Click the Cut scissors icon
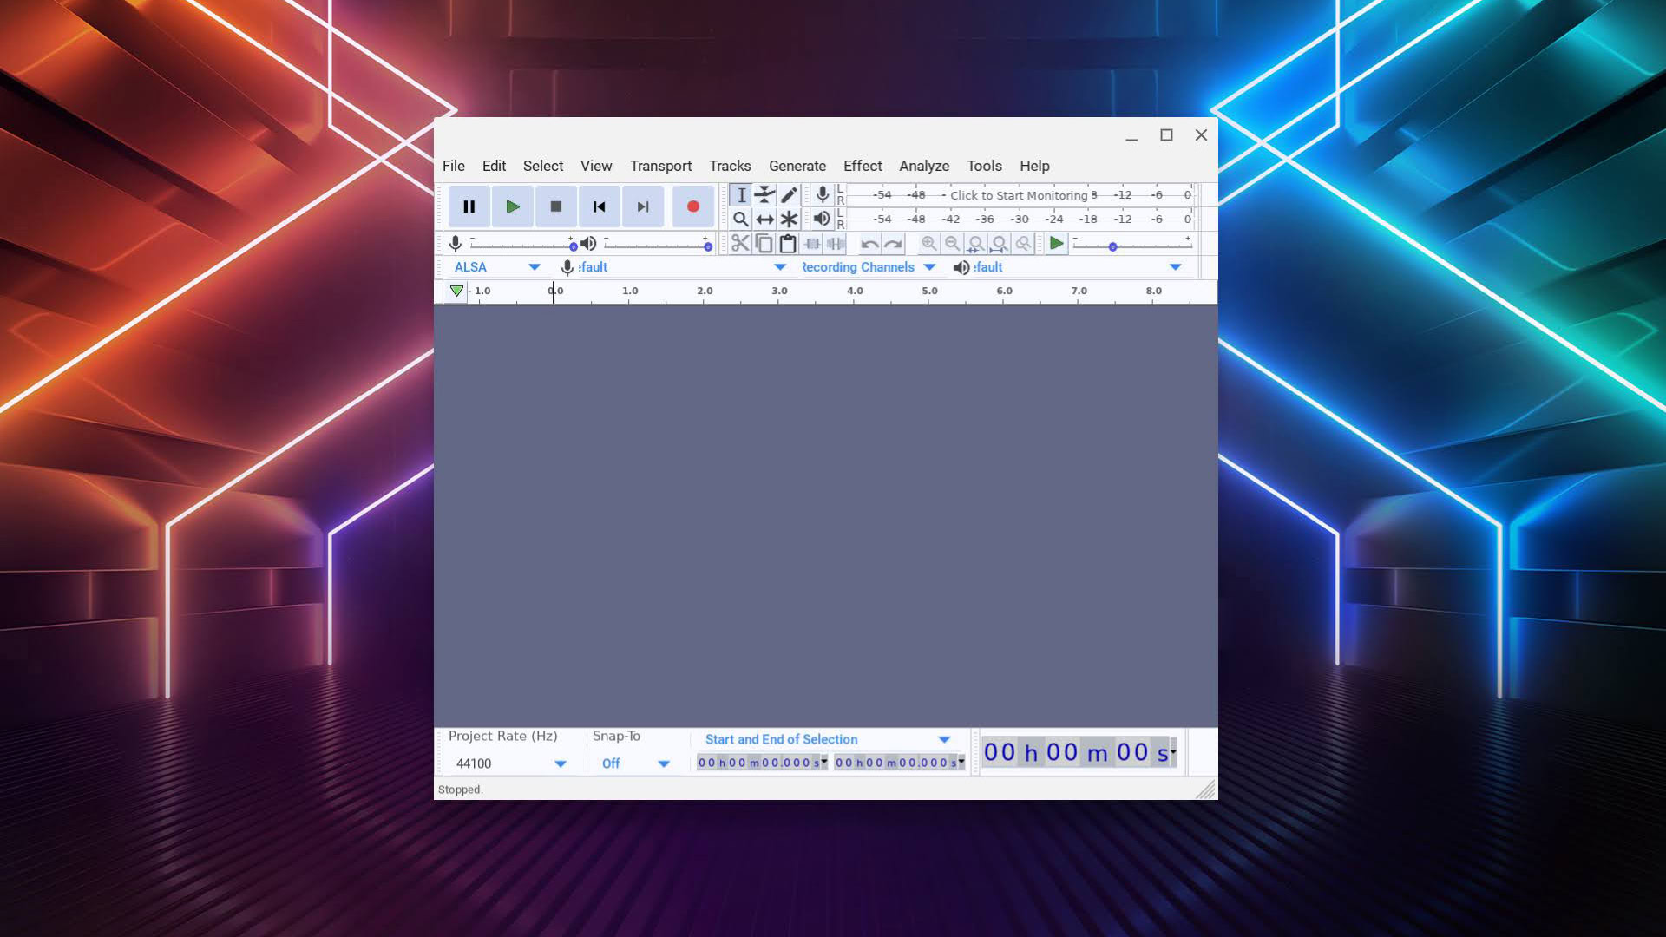Screen dimensions: 1666x937 click(739, 244)
